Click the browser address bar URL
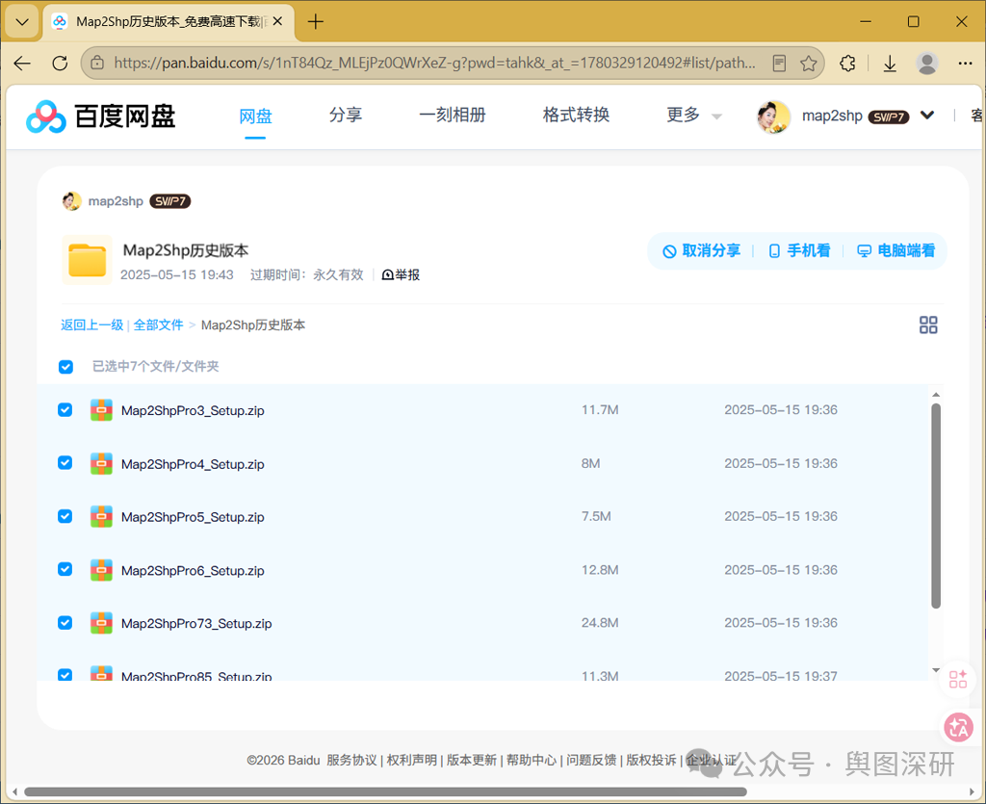 (x=434, y=63)
